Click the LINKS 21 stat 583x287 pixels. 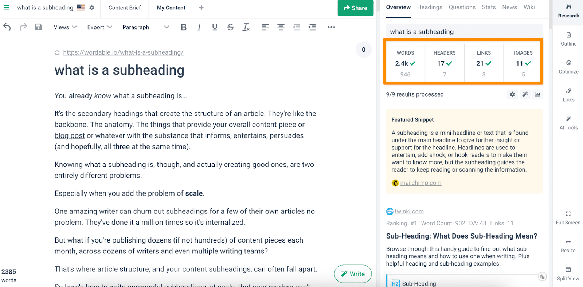[484, 63]
